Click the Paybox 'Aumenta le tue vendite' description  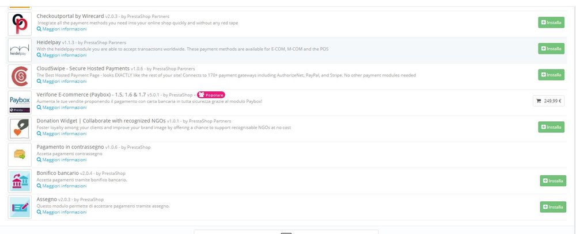(x=150, y=101)
